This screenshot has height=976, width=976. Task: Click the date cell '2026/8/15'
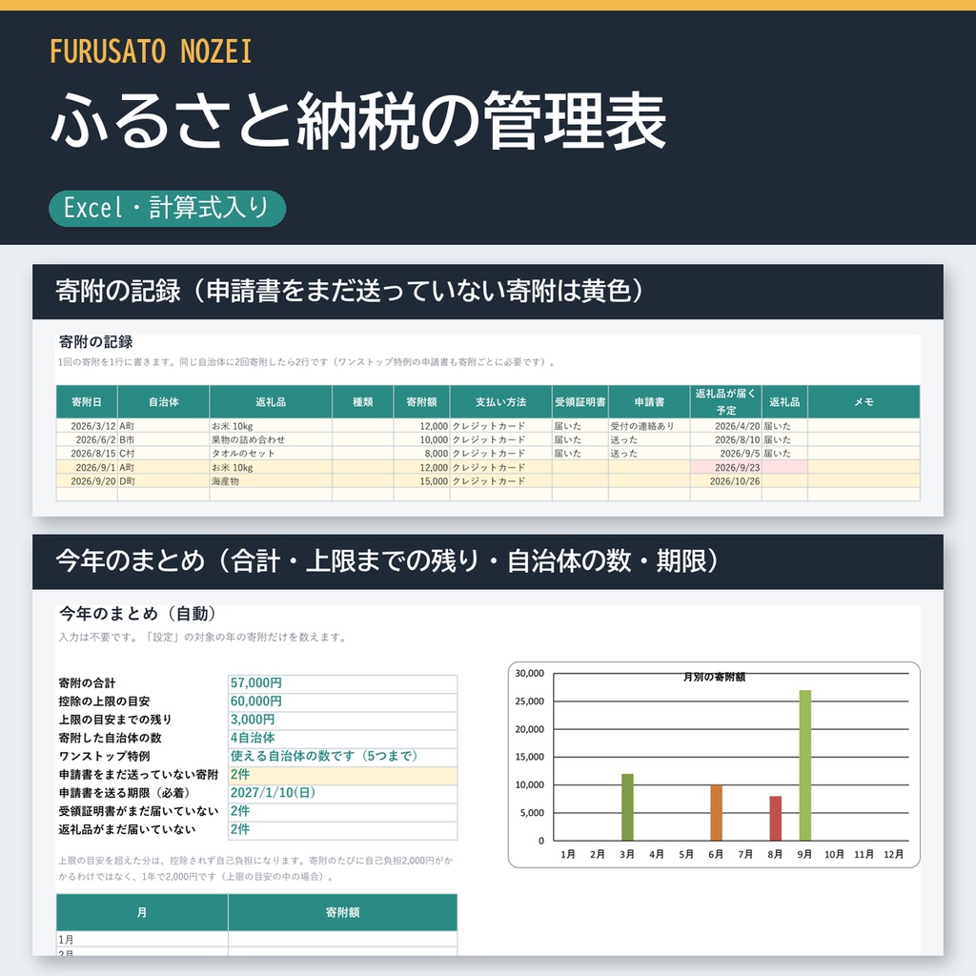pyautogui.click(x=87, y=454)
